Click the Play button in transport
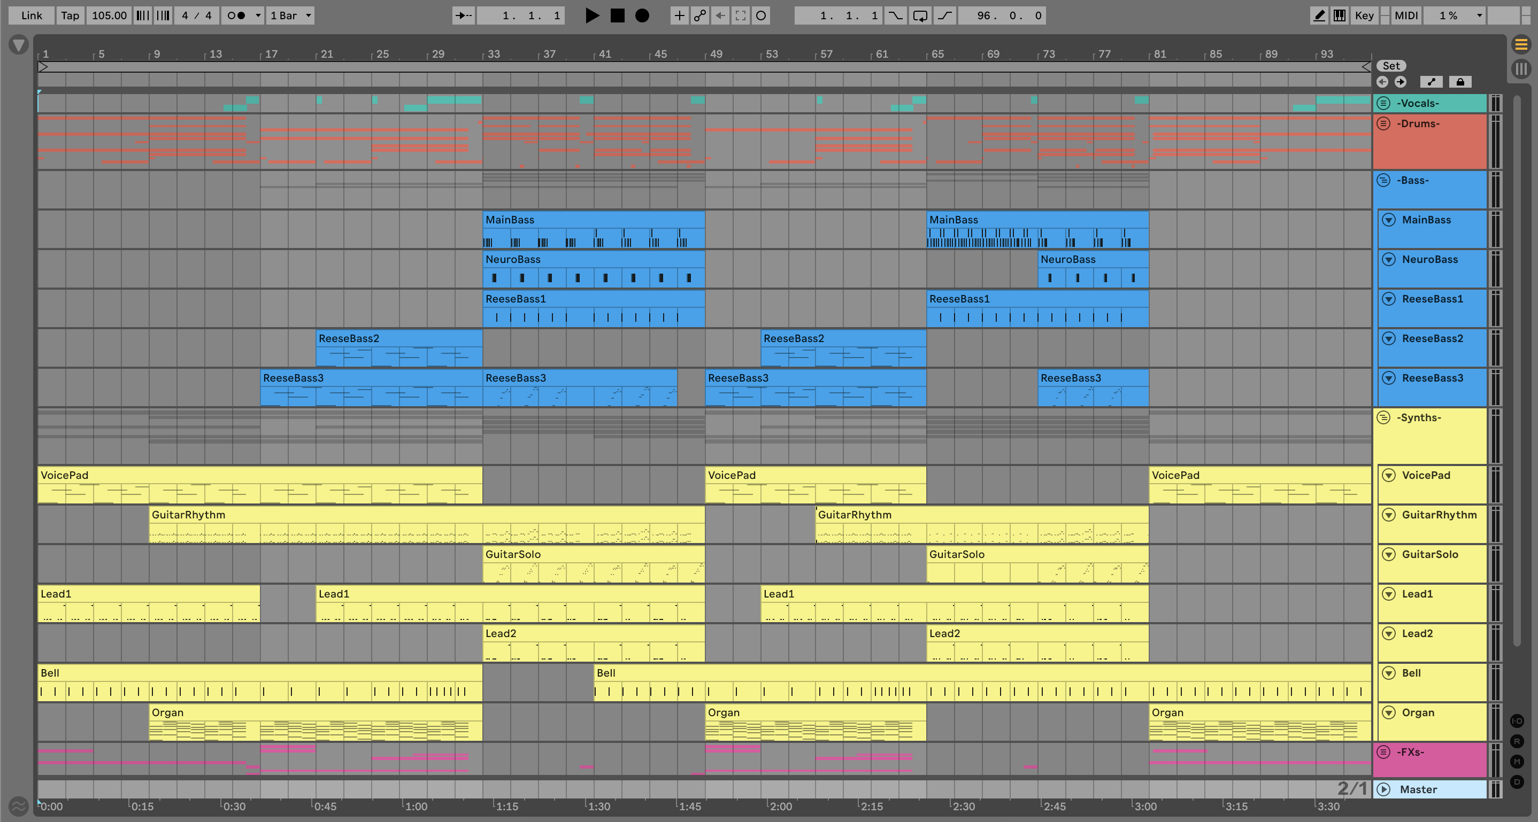Screen dimensions: 1538x822 point(591,15)
